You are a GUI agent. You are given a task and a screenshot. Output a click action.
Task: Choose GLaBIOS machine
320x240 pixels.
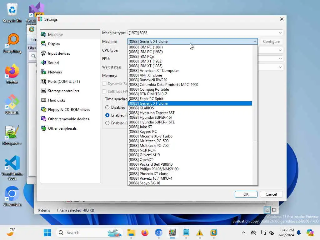tap(190, 108)
